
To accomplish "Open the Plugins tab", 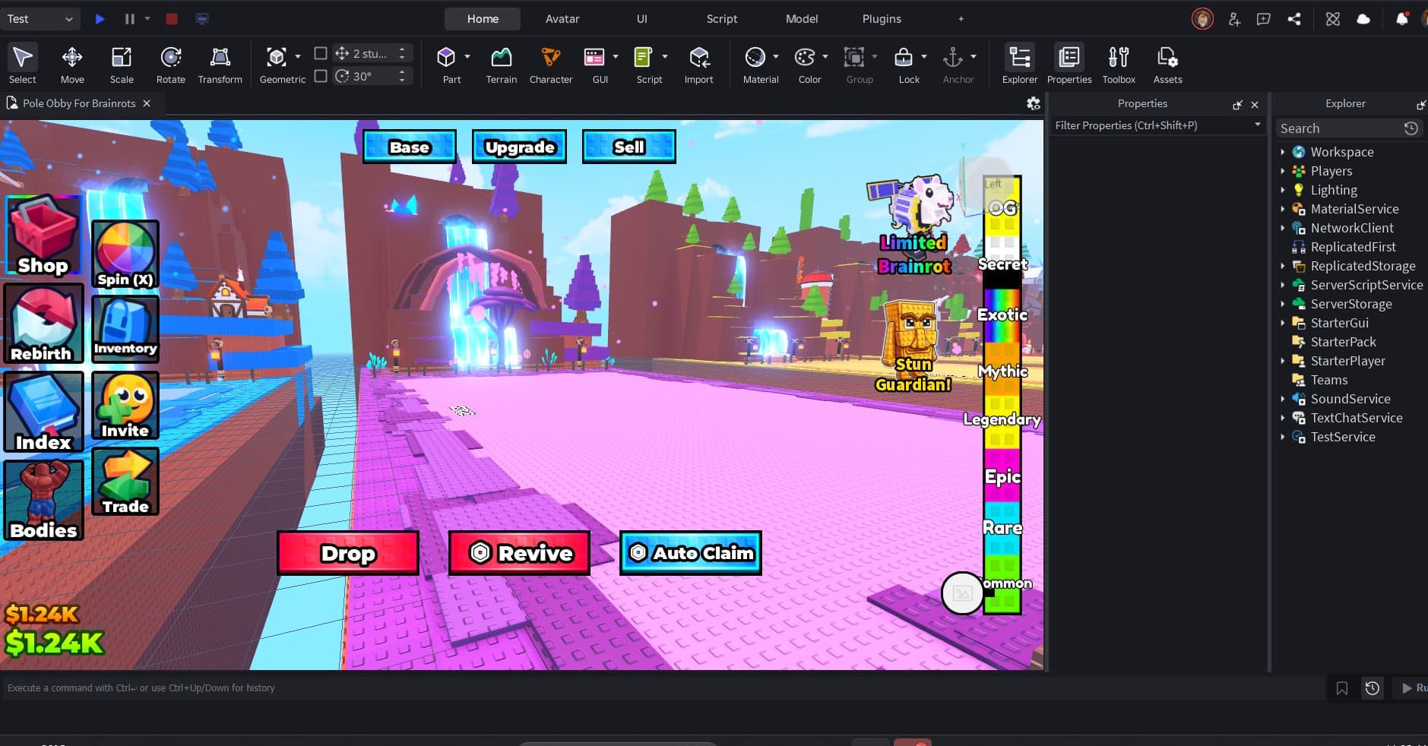I will coord(882,19).
